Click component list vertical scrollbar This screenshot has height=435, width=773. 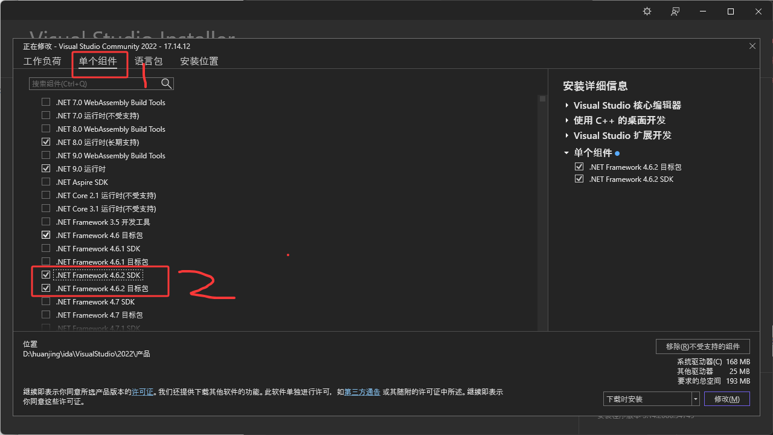pos(542,211)
